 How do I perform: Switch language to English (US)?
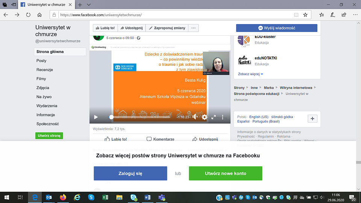[x=259, y=117]
